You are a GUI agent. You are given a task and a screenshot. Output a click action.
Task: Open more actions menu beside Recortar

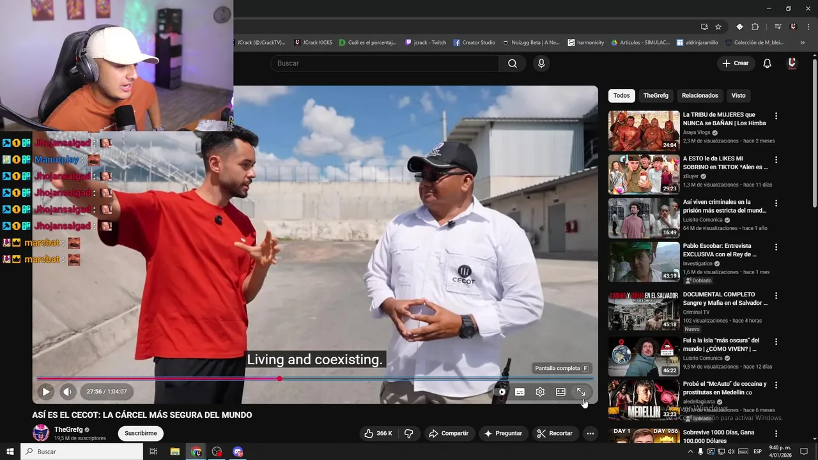coord(590,433)
